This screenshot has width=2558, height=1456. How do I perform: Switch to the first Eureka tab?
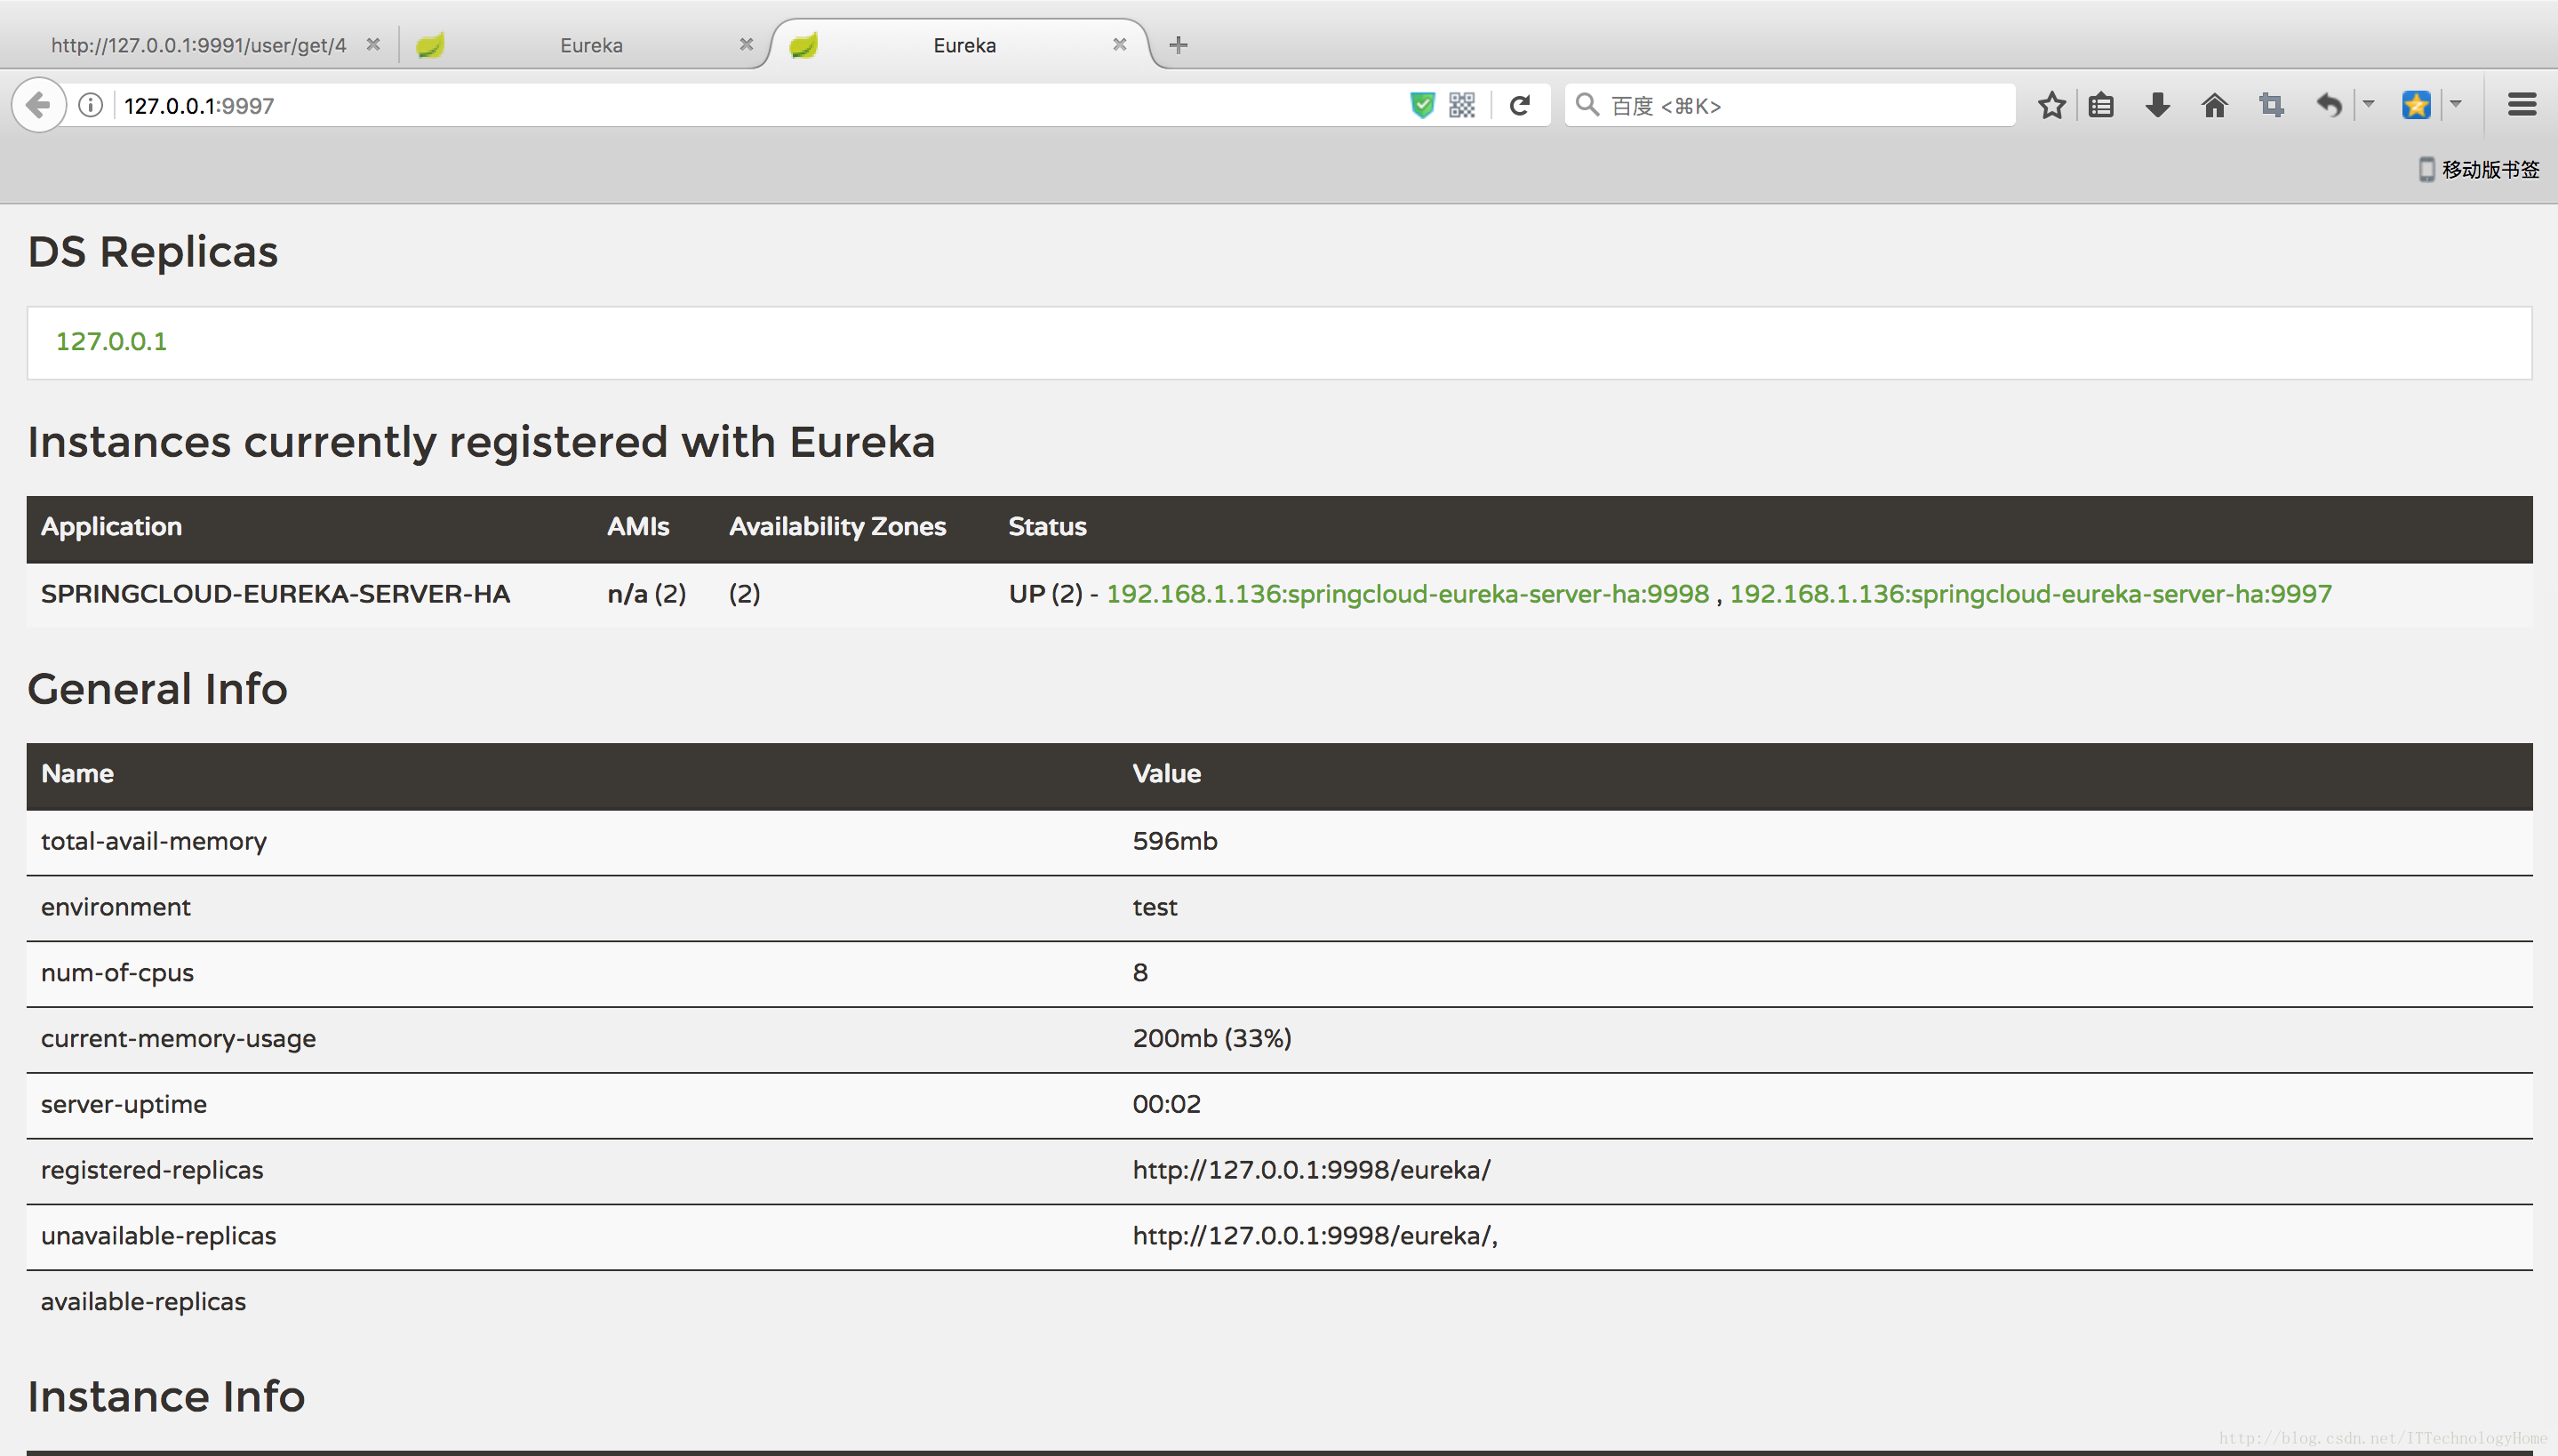(x=591, y=45)
